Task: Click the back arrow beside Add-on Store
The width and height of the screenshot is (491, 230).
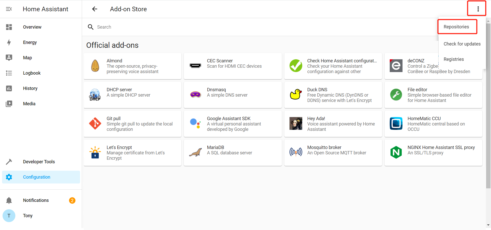Action: (x=95, y=9)
